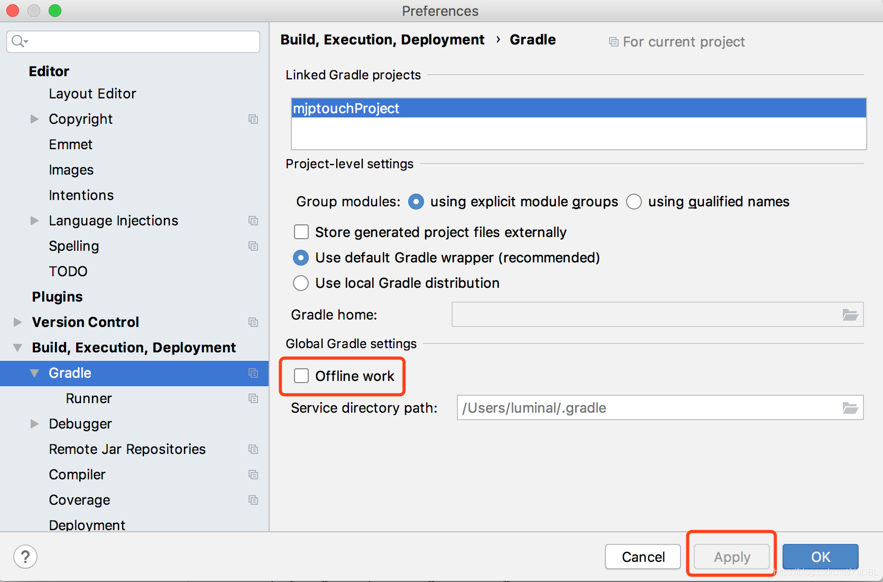
Task: Select 'Use local Gradle distribution' option
Action: [300, 283]
